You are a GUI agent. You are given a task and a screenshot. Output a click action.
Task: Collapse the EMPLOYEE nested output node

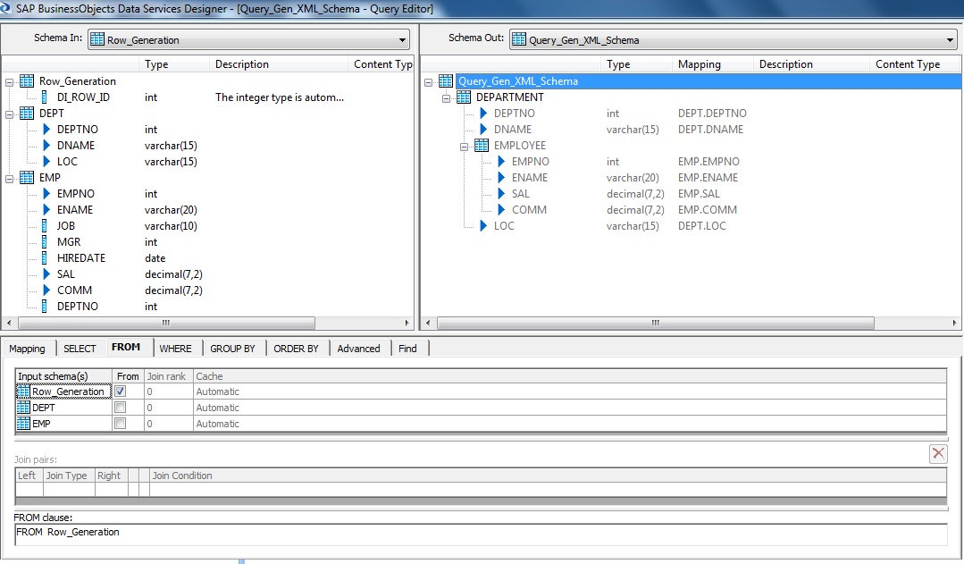(x=465, y=147)
